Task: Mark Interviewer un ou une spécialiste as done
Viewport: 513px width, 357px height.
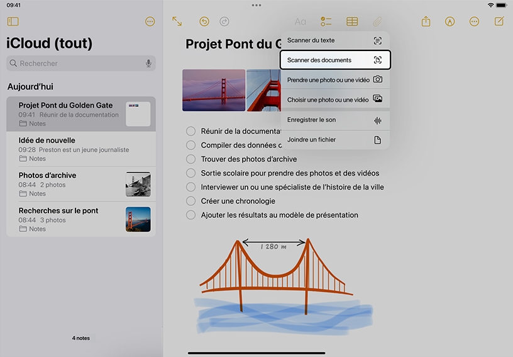Action: coord(190,187)
